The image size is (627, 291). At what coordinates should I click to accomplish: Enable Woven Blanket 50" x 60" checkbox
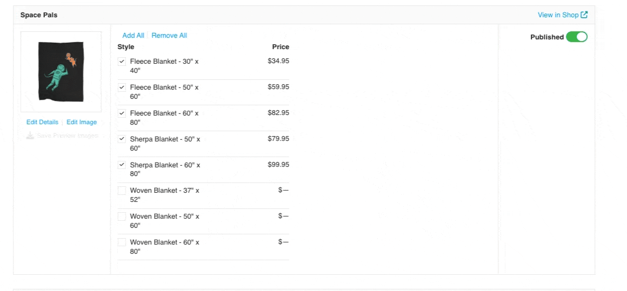(x=122, y=216)
